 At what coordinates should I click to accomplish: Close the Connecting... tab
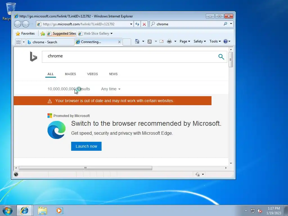tap(119, 42)
